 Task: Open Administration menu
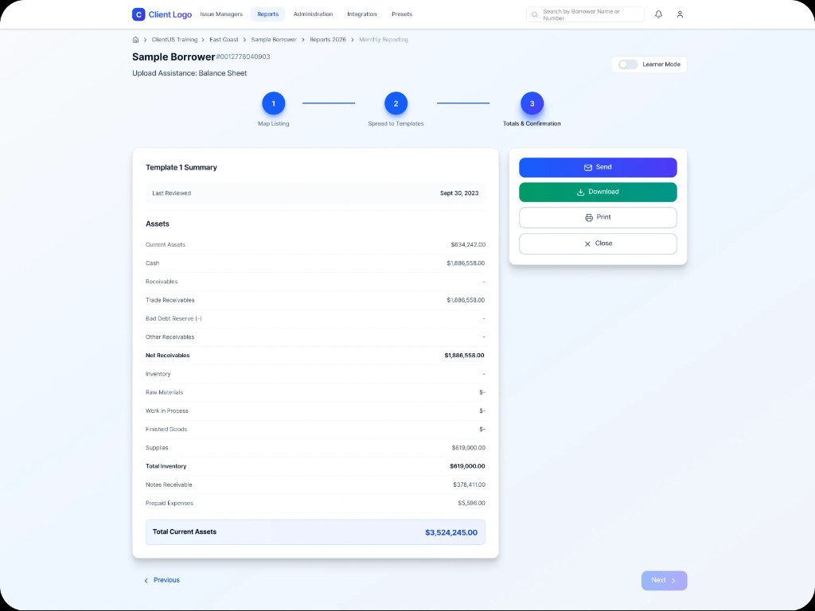point(313,14)
